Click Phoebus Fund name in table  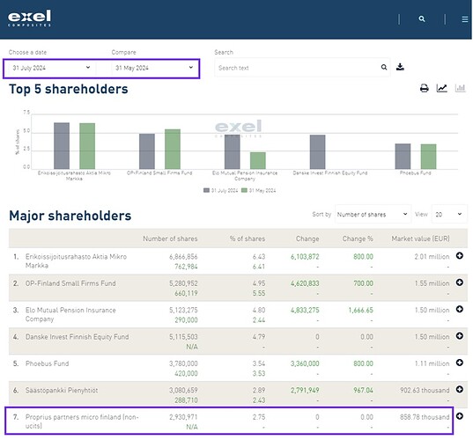47,363
